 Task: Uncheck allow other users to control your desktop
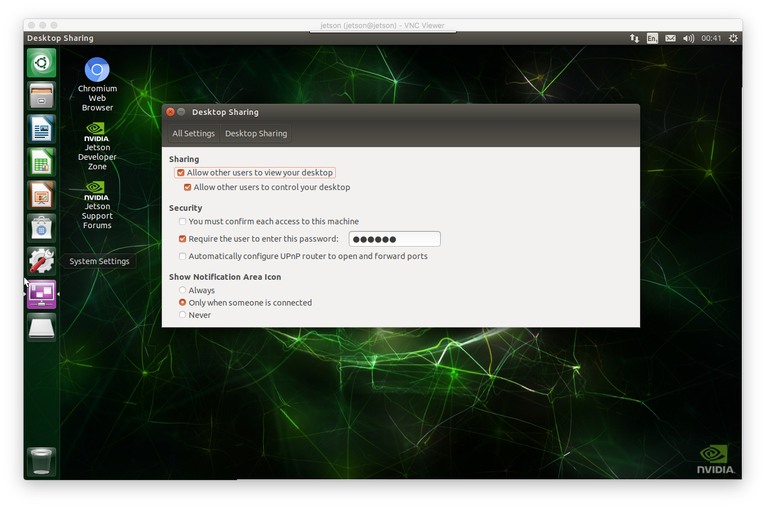(187, 187)
